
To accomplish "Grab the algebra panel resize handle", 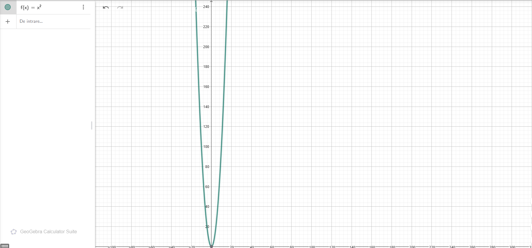I will point(92,125).
